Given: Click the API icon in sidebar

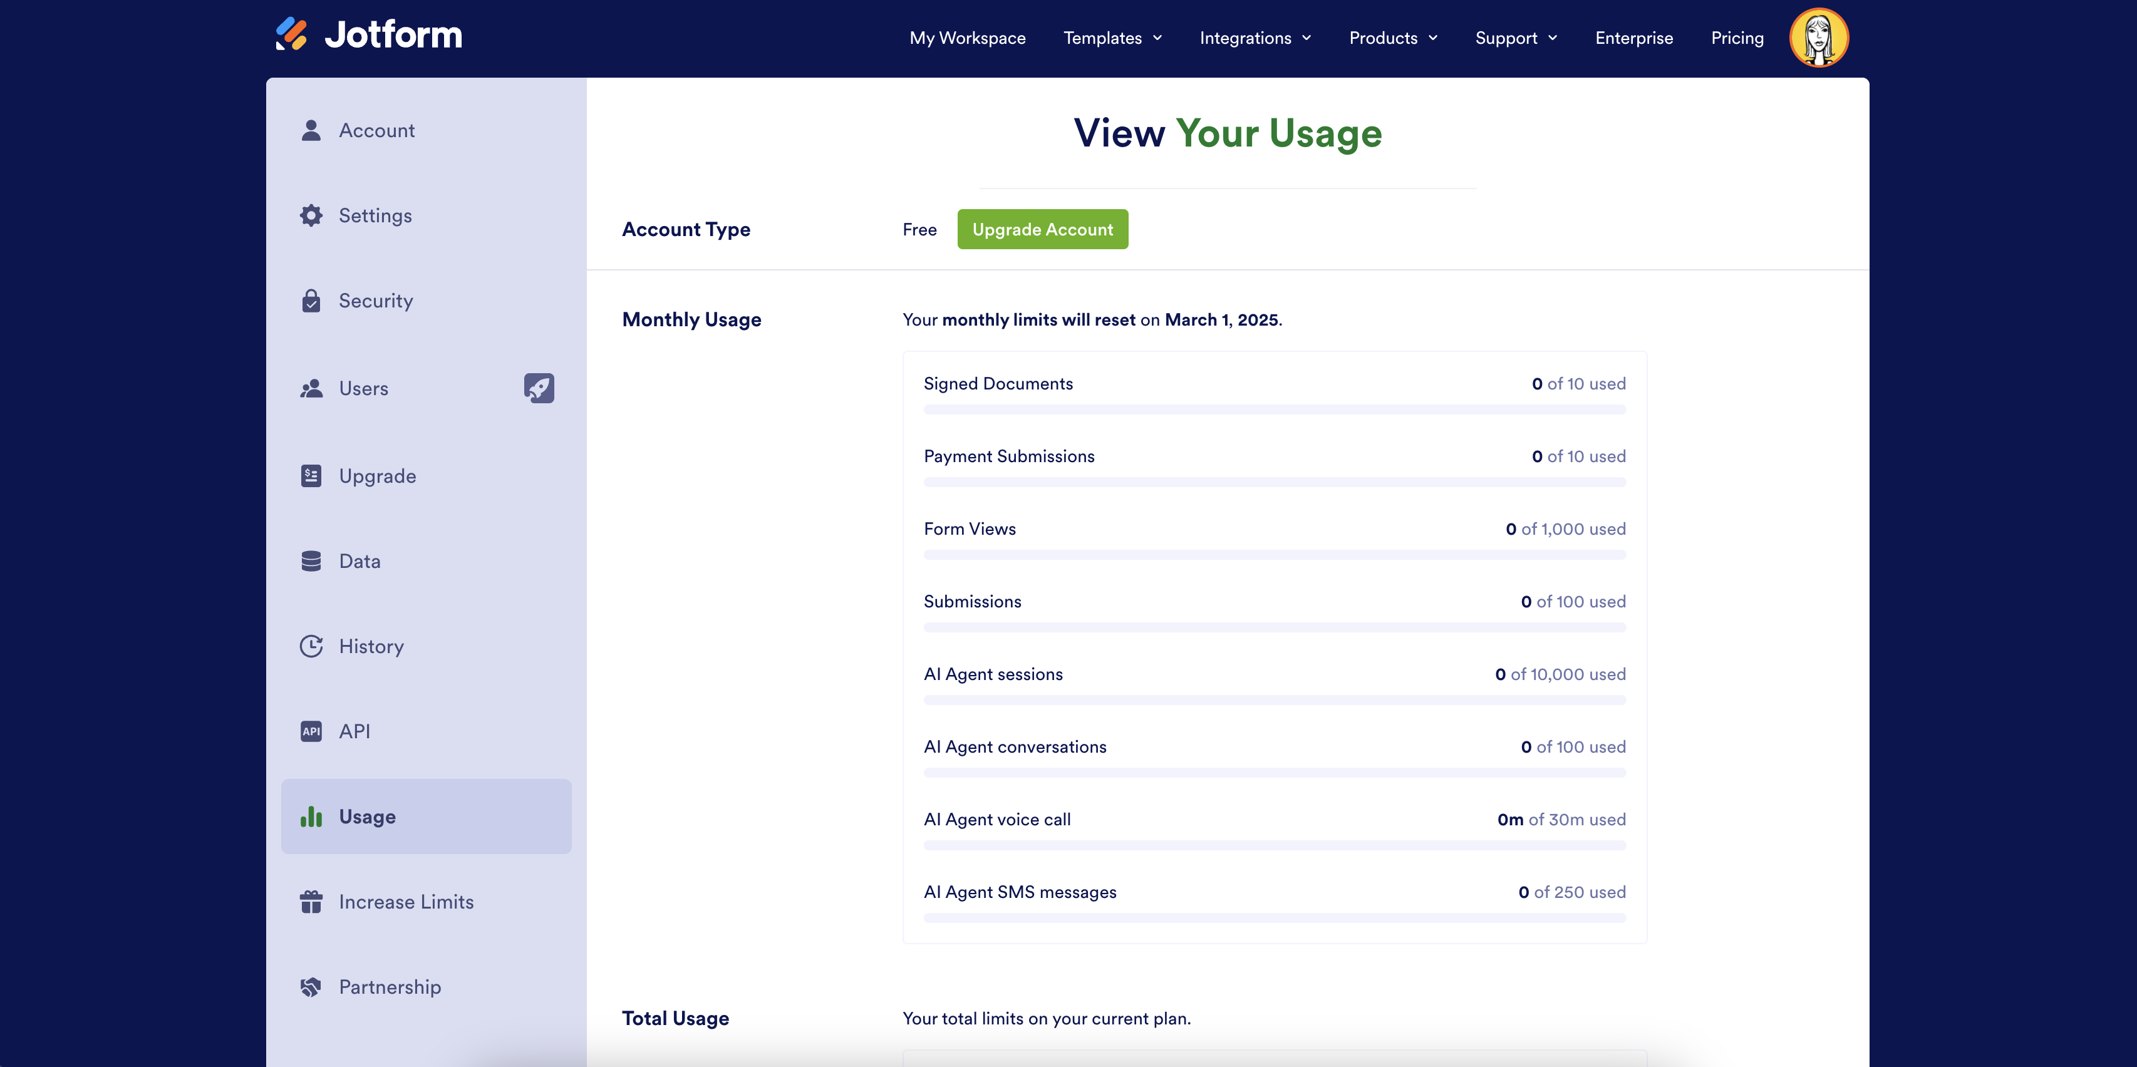Looking at the screenshot, I should pos(311,732).
